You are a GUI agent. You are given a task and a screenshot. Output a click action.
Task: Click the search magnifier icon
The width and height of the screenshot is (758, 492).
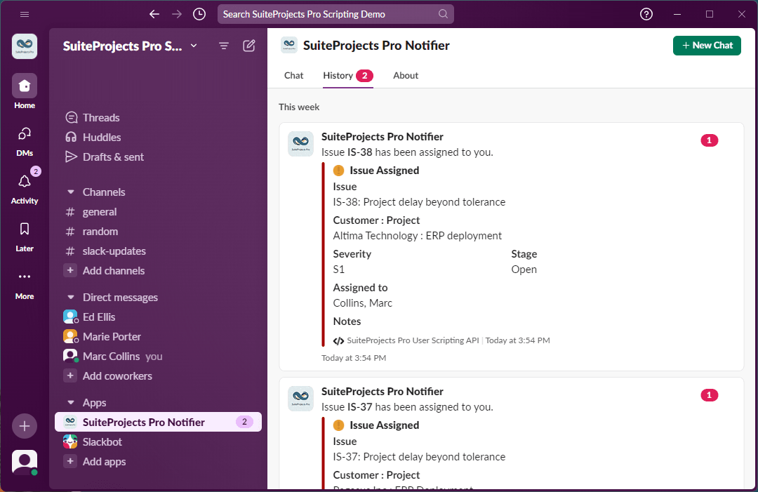[x=443, y=14]
